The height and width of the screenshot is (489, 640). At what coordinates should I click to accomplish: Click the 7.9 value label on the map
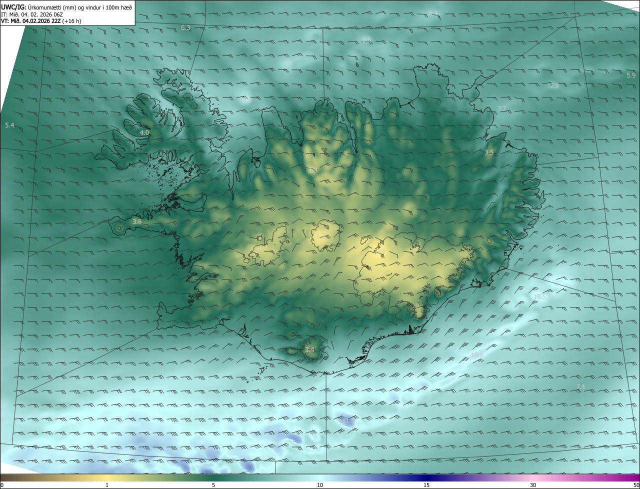point(554,86)
